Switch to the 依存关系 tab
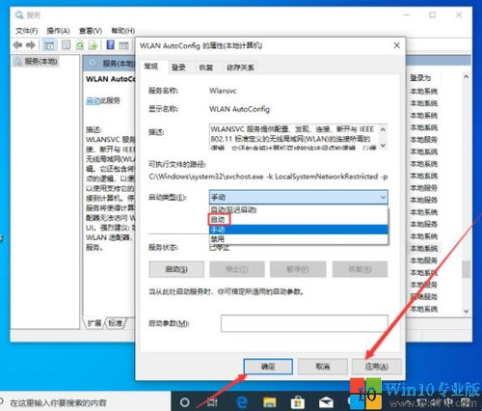482x411 pixels. [x=240, y=68]
